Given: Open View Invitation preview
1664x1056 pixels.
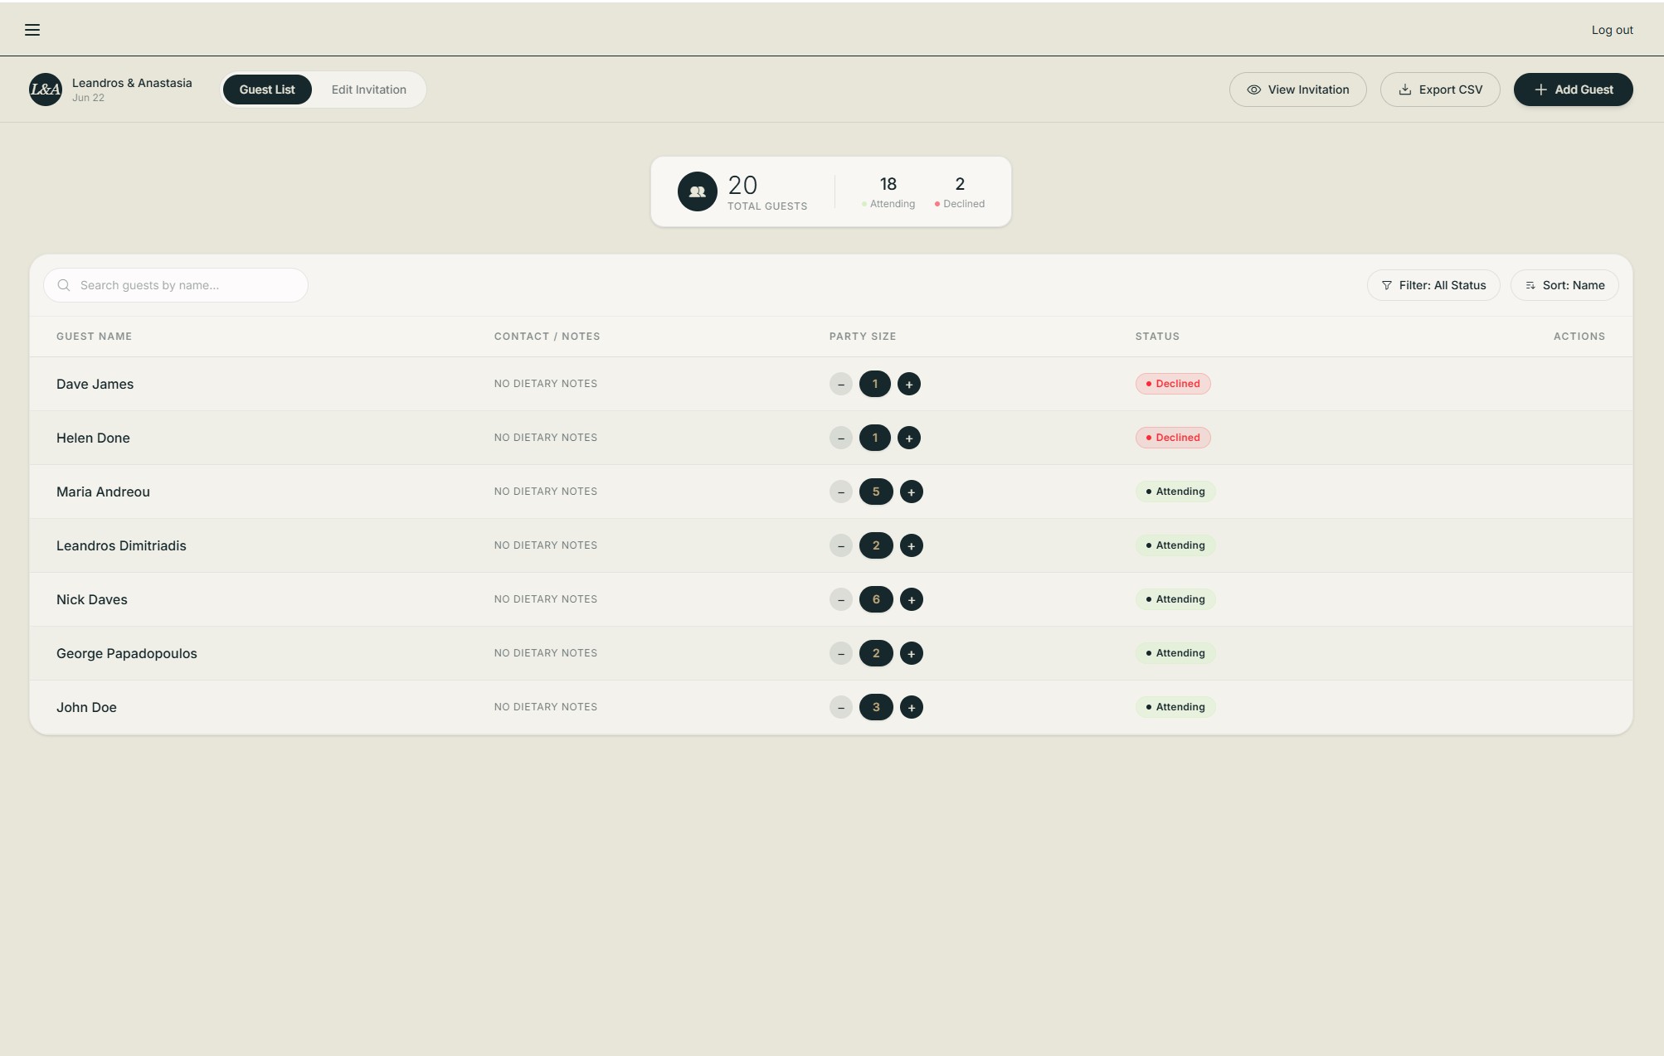Looking at the screenshot, I should pyautogui.click(x=1298, y=90).
